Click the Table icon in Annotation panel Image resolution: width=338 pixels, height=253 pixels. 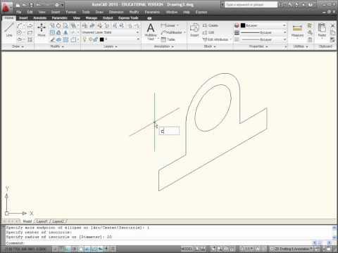(163, 39)
